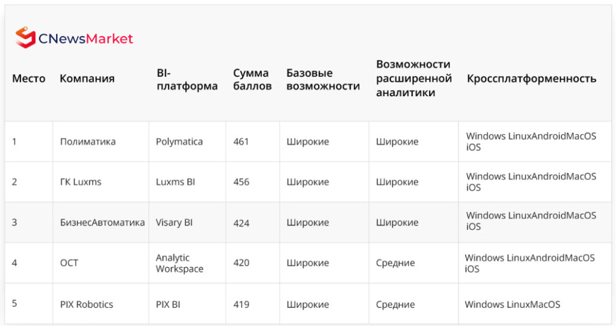Image resolution: width=616 pixels, height=326 pixels.
Task: Click the Analytic Workspace platform cell
Action: click(x=179, y=263)
